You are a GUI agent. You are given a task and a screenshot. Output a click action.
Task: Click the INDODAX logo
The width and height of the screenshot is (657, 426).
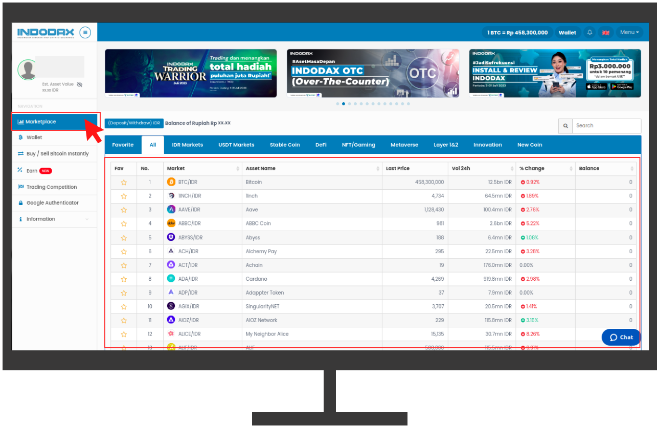46,32
